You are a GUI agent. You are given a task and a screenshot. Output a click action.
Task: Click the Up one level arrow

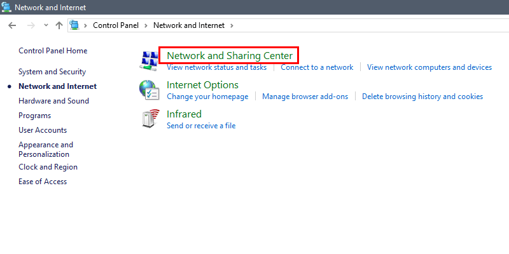[x=59, y=25]
